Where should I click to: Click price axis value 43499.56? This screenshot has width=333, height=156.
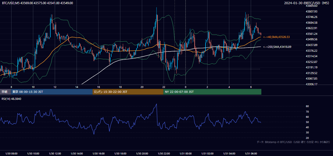pyautogui.click(x=311, y=39)
